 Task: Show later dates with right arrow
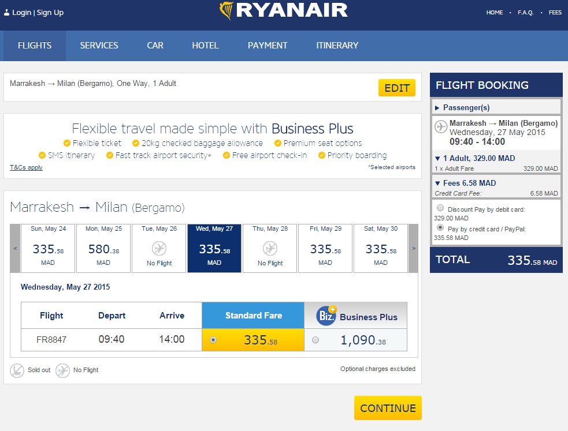[x=414, y=249]
